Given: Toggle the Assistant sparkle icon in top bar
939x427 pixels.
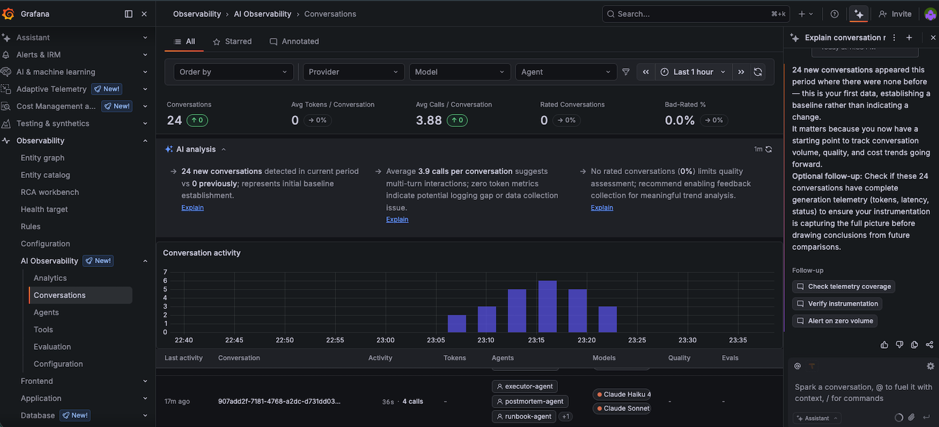Looking at the screenshot, I should coord(859,14).
